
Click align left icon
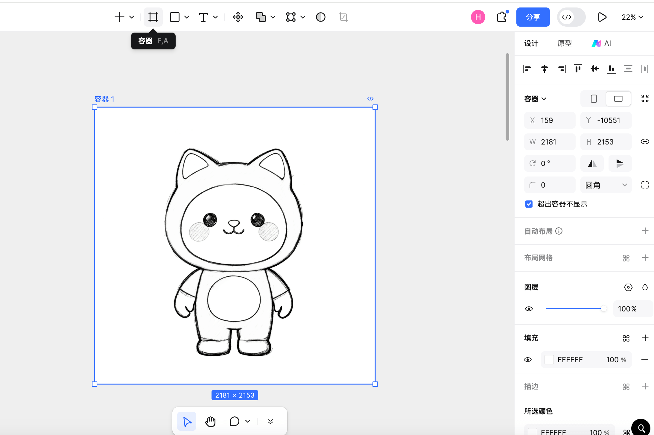527,69
